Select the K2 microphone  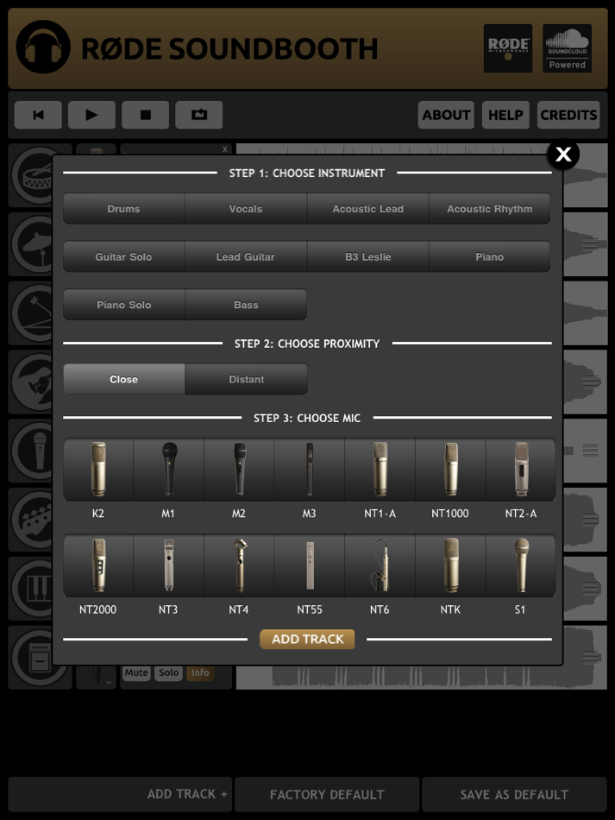point(98,470)
